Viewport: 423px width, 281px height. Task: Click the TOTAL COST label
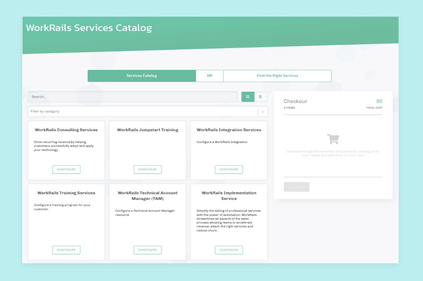pyautogui.click(x=374, y=108)
